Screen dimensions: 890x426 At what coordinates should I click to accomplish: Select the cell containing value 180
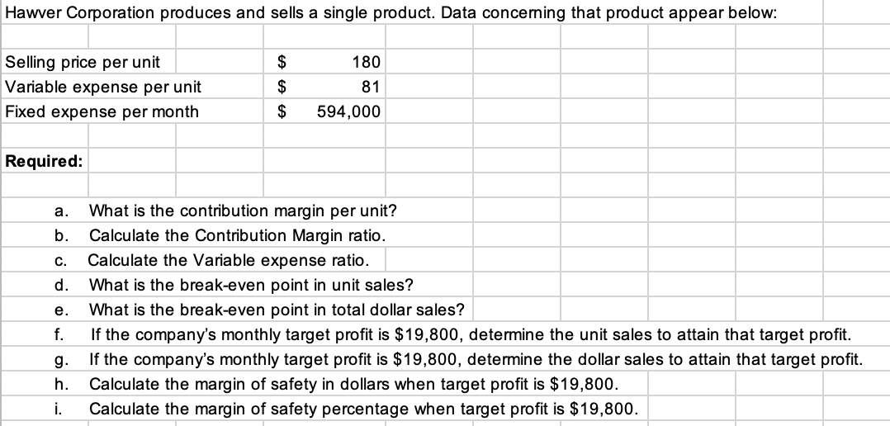point(324,62)
